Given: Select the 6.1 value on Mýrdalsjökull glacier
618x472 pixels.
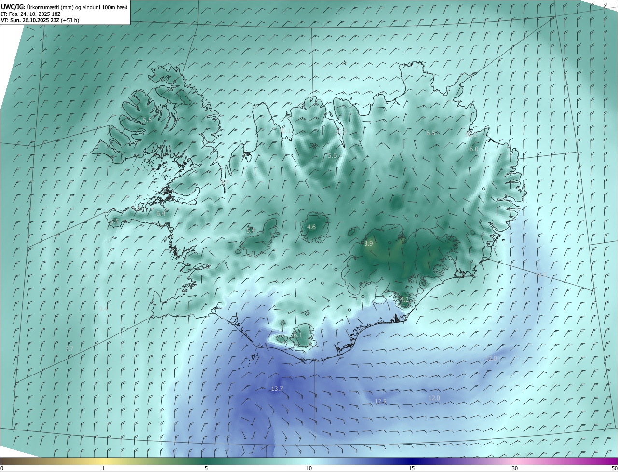Looking at the screenshot, I should [297, 335].
